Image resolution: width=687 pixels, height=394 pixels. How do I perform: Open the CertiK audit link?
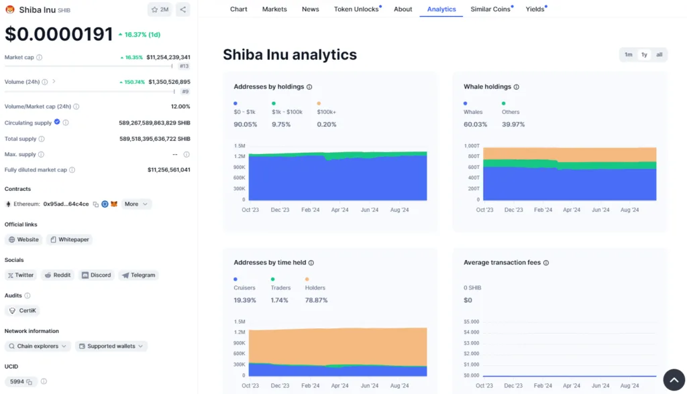pos(22,310)
